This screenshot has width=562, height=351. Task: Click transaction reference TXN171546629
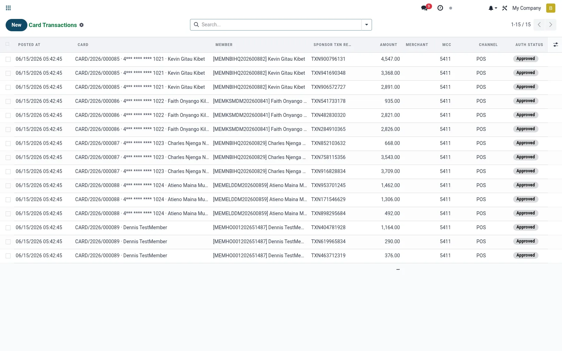coord(328,199)
